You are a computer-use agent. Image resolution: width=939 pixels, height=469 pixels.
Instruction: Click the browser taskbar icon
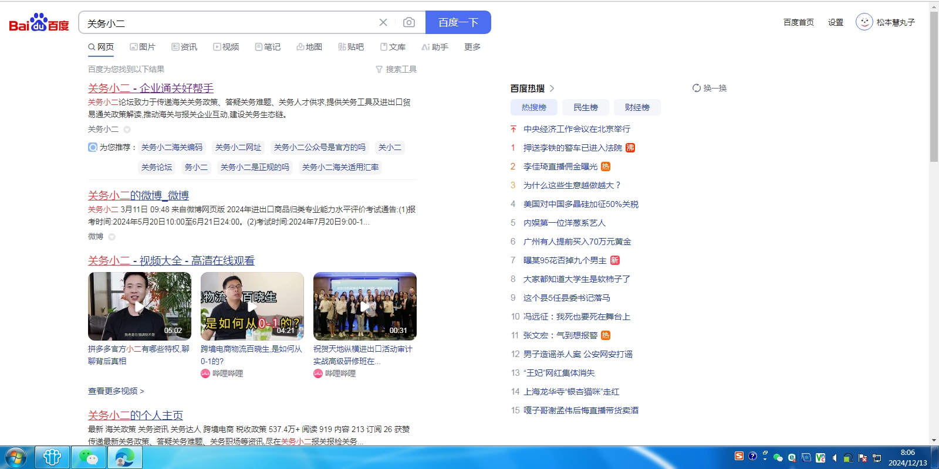coord(124,457)
